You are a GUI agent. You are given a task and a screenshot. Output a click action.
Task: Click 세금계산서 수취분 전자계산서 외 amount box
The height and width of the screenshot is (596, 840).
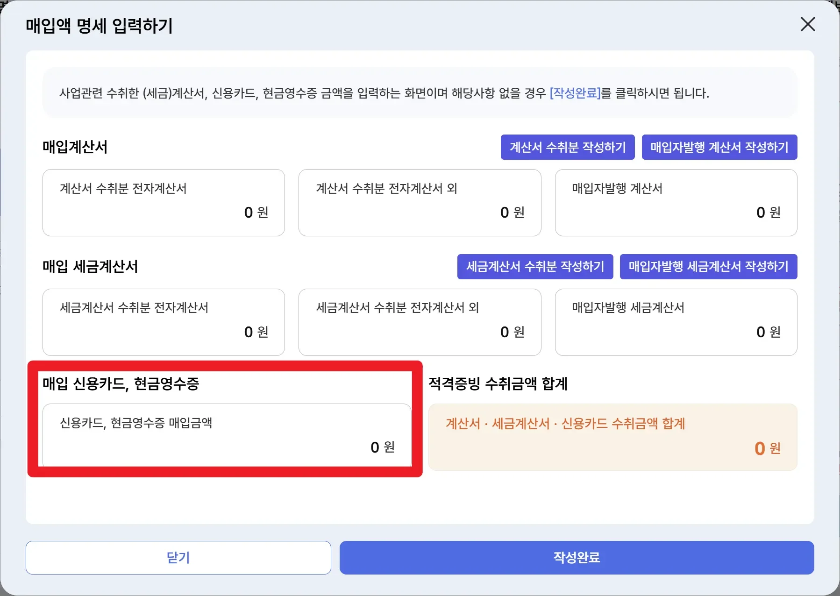(420, 322)
